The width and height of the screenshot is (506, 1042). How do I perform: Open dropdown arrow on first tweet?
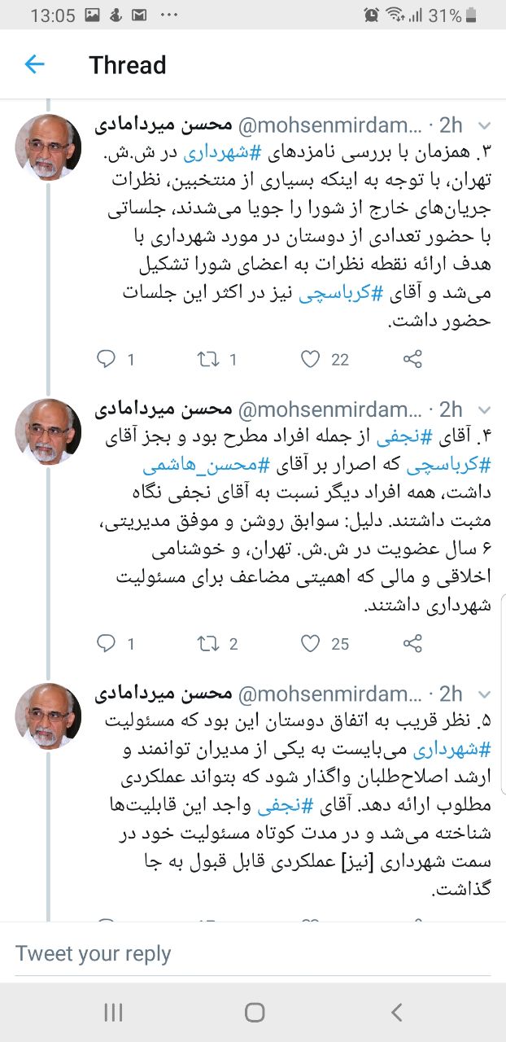tap(483, 126)
